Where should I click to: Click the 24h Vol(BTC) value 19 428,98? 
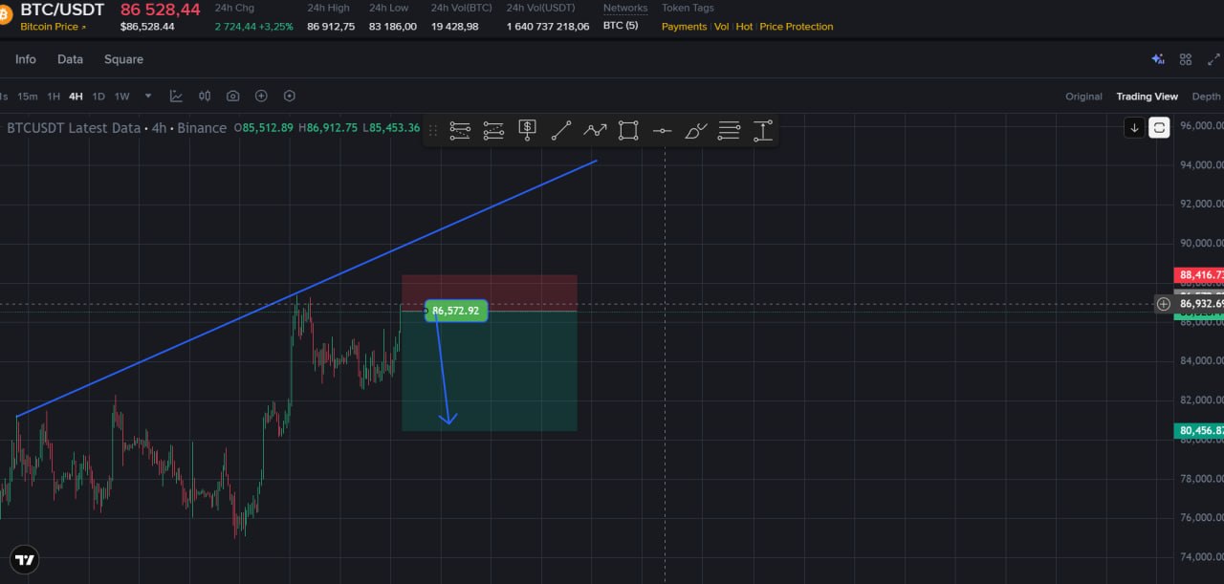pos(454,27)
